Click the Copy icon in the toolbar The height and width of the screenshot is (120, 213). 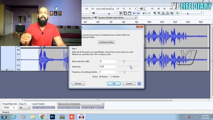click(x=125, y=13)
